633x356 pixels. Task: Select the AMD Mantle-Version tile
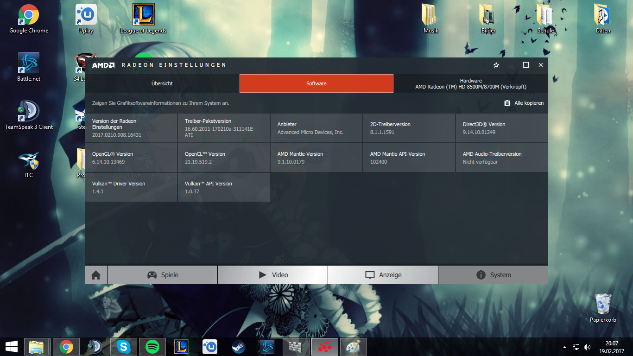click(x=316, y=158)
